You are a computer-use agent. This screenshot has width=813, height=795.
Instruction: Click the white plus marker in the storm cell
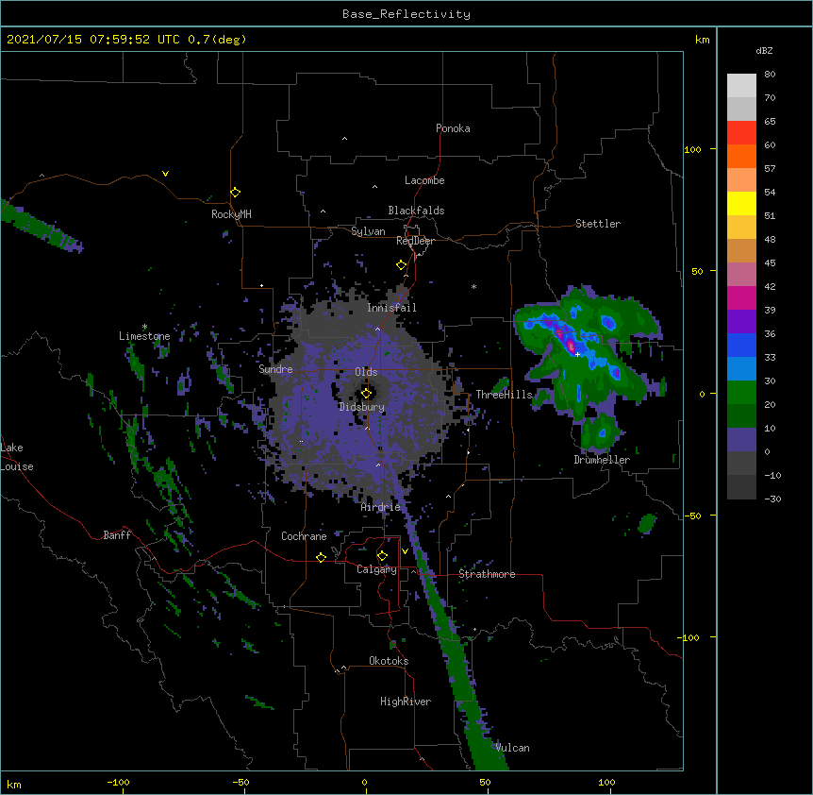(x=577, y=354)
